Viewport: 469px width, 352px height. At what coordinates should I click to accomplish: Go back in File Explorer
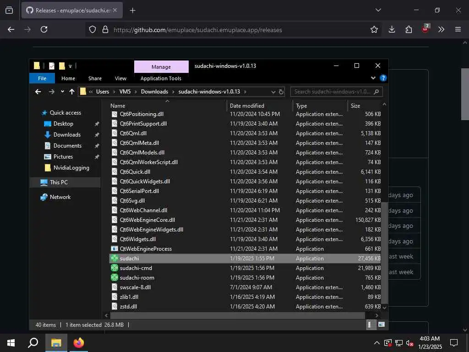(x=38, y=92)
